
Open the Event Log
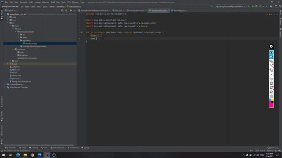pos(273,148)
